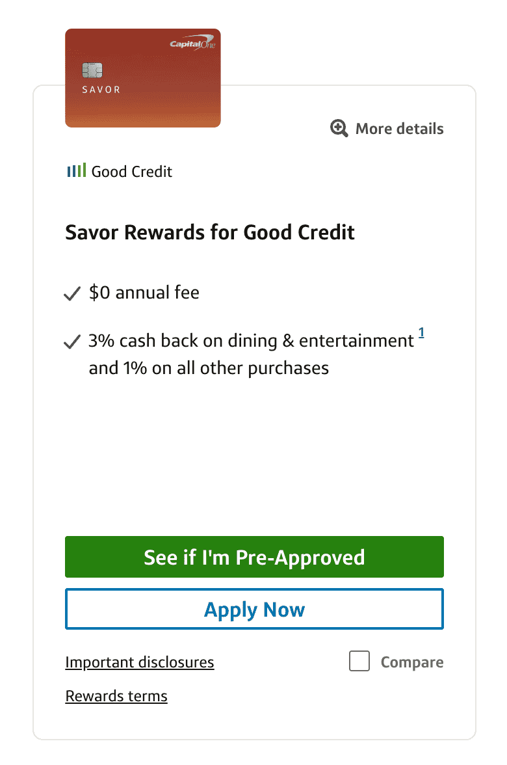This screenshot has height=765, width=507.
Task: Click the SAVOR wordmark on the card
Action: pos(101,89)
